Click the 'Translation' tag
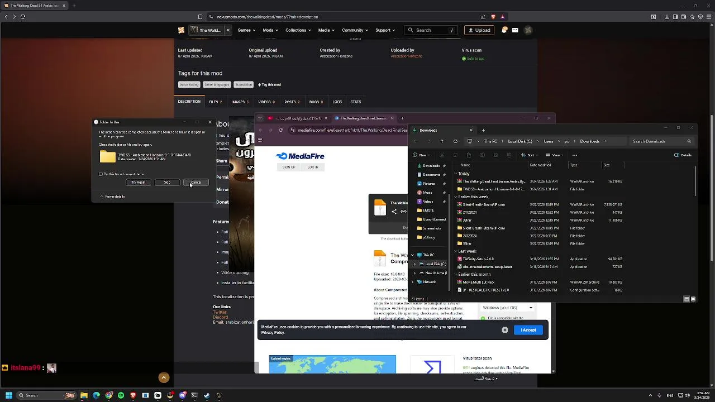Screen dimensions: 715x402 (x=244, y=85)
